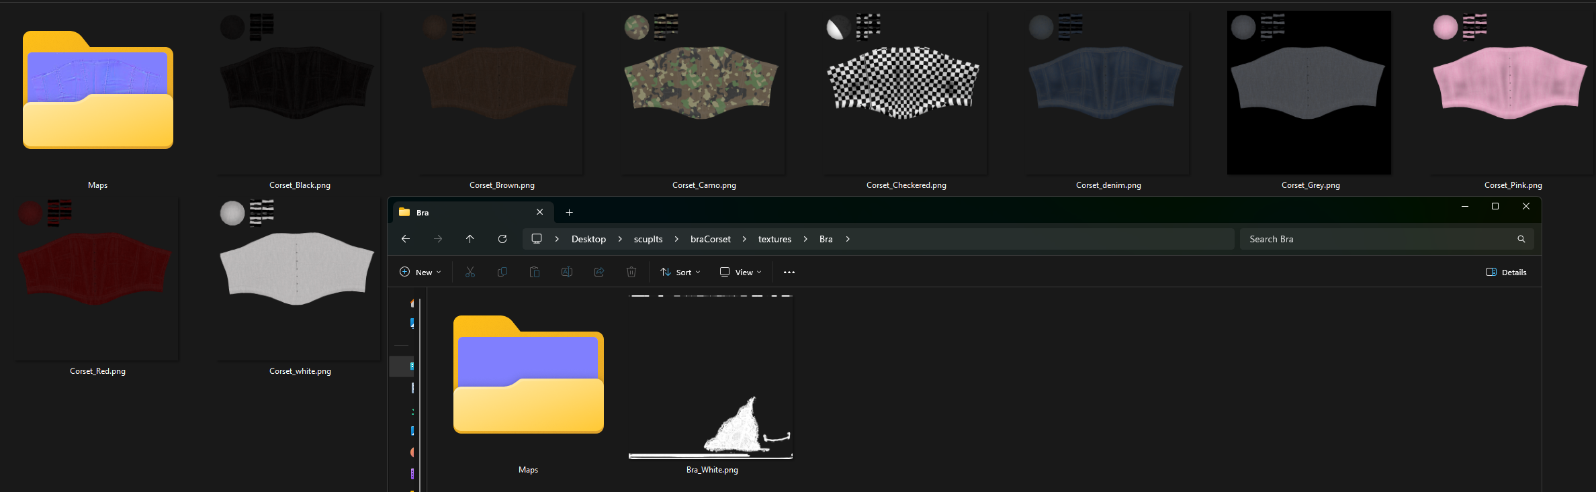Expand chevron after textures in path
The height and width of the screenshot is (492, 1596).
tap(805, 239)
